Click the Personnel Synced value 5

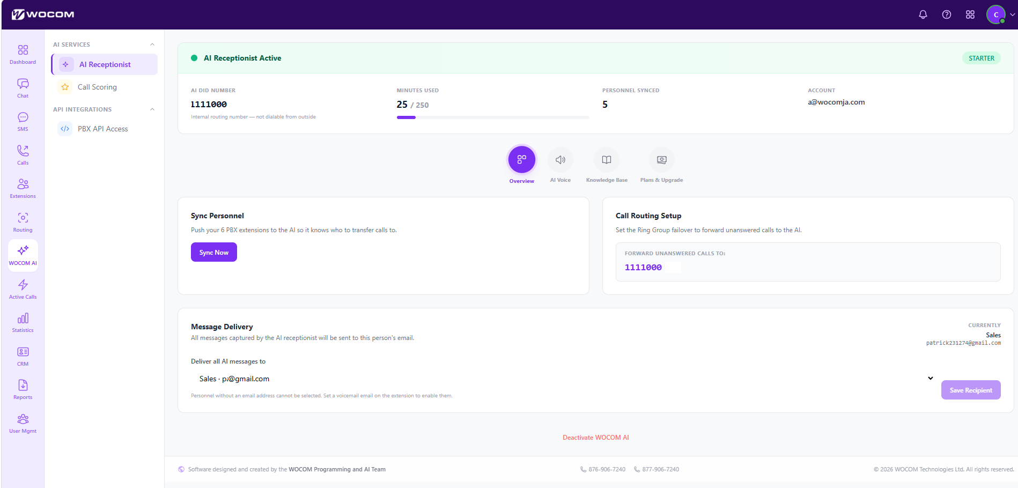605,105
